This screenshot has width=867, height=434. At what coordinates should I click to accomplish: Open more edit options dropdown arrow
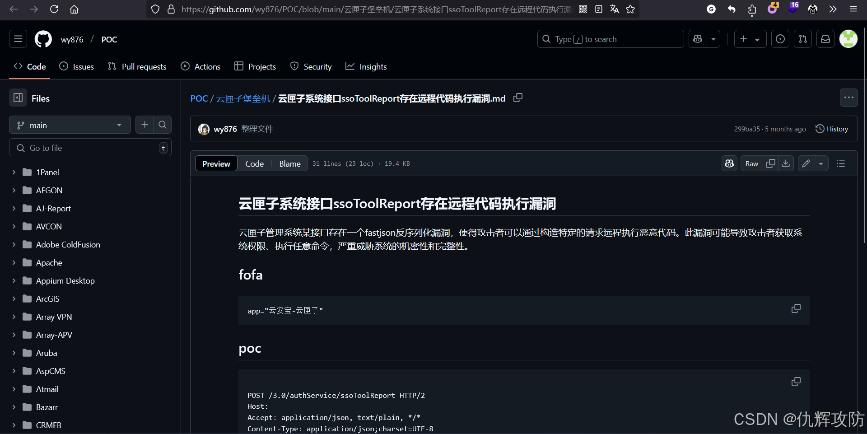(821, 163)
